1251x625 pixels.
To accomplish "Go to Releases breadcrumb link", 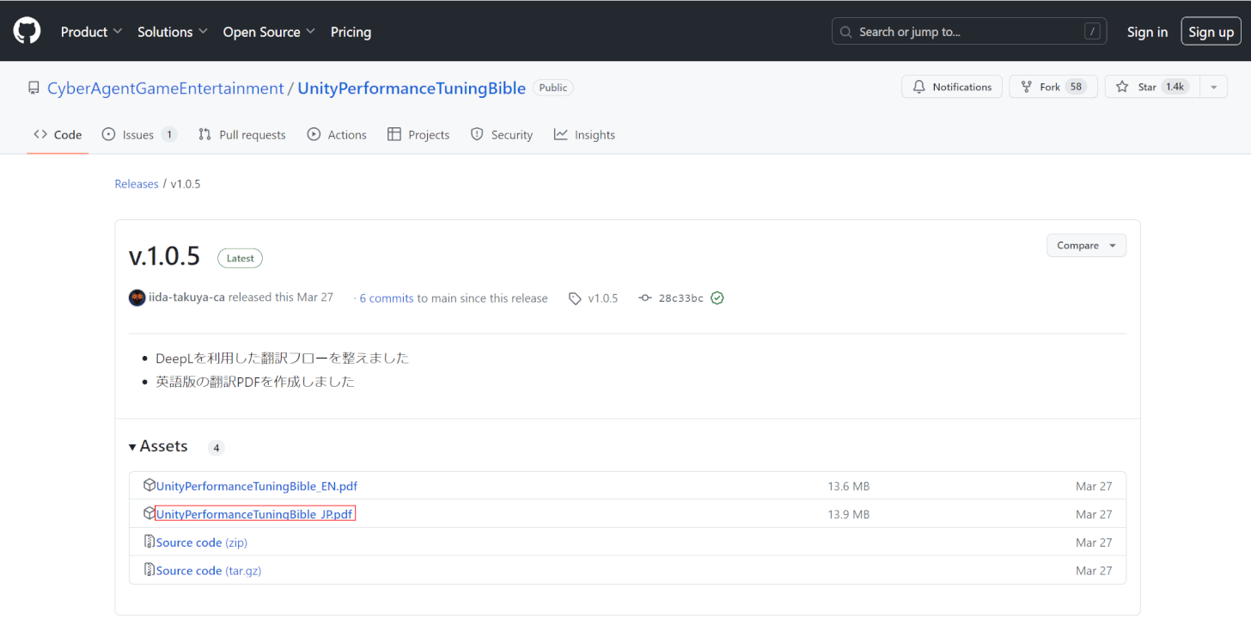I will tap(137, 184).
